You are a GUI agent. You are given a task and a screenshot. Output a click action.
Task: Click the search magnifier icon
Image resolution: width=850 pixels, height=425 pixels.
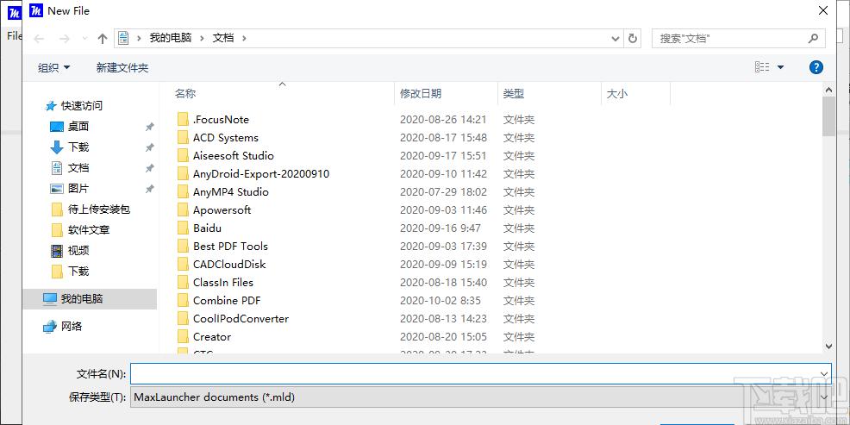coord(813,39)
